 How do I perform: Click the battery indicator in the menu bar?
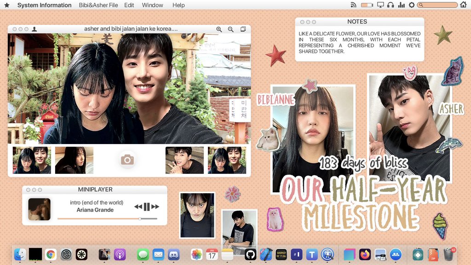point(367,5)
